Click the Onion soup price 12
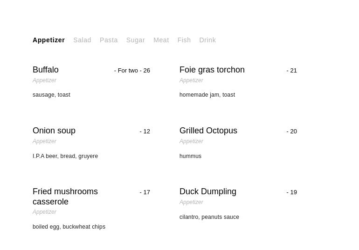 click(x=145, y=132)
